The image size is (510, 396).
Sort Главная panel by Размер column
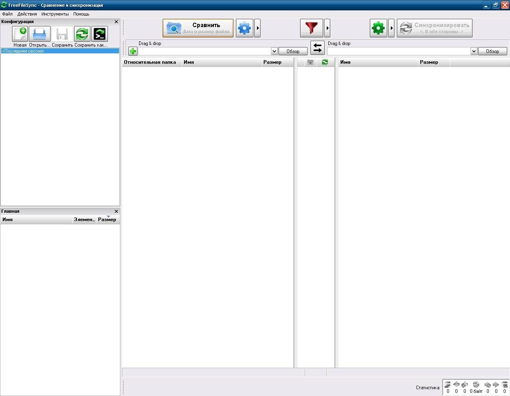coord(108,220)
